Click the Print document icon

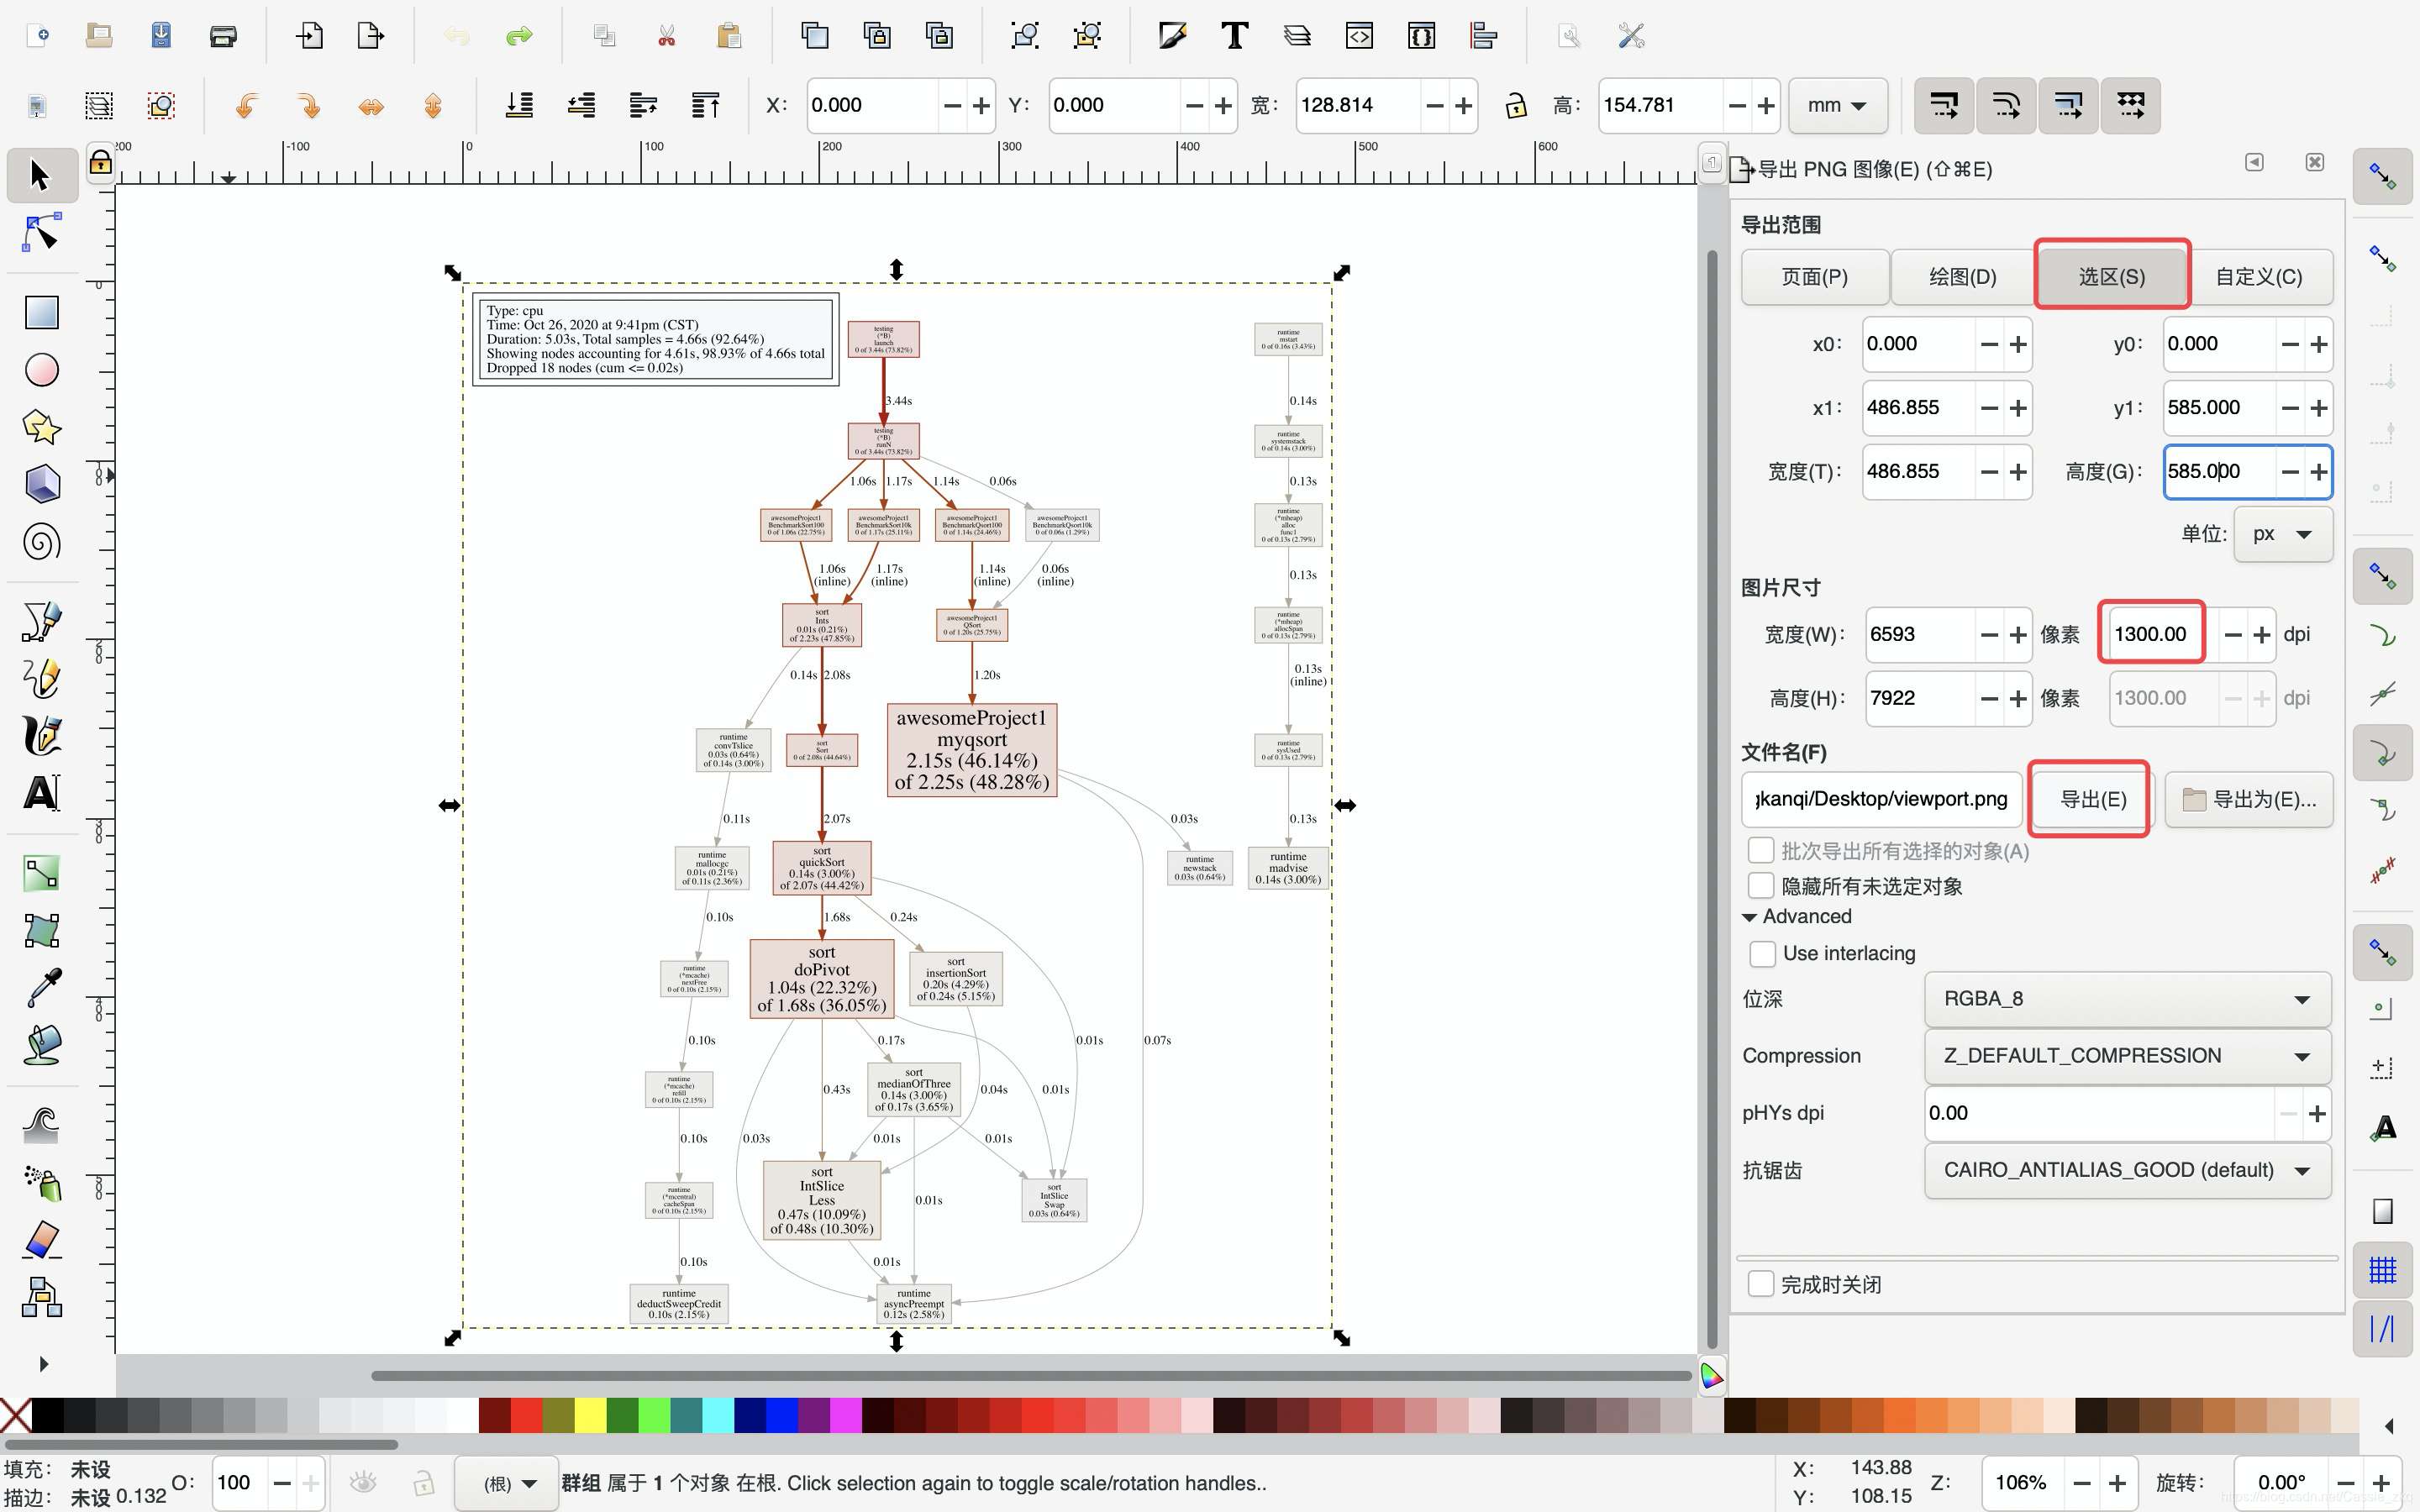pos(223,36)
